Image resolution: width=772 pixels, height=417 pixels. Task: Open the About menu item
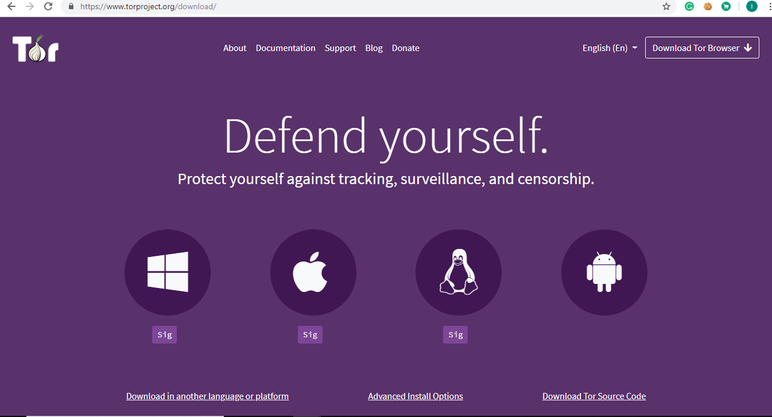pyautogui.click(x=235, y=48)
